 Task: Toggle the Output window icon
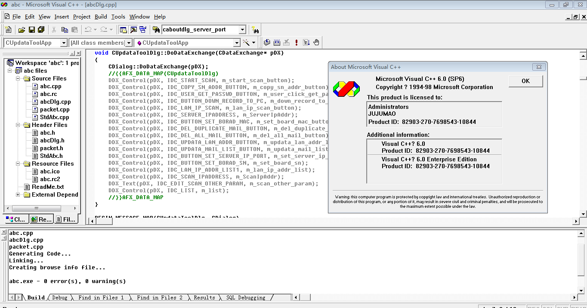pyautogui.click(x=133, y=30)
